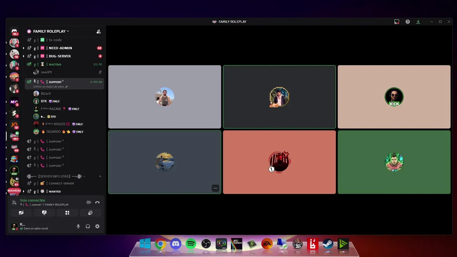This screenshot has height=257, width=457.
Task: Open voice connection signal info icon
Action: [14, 202]
